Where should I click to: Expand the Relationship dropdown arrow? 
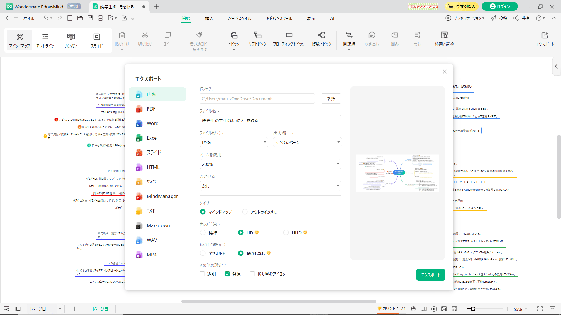pyautogui.click(x=349, y=50)
